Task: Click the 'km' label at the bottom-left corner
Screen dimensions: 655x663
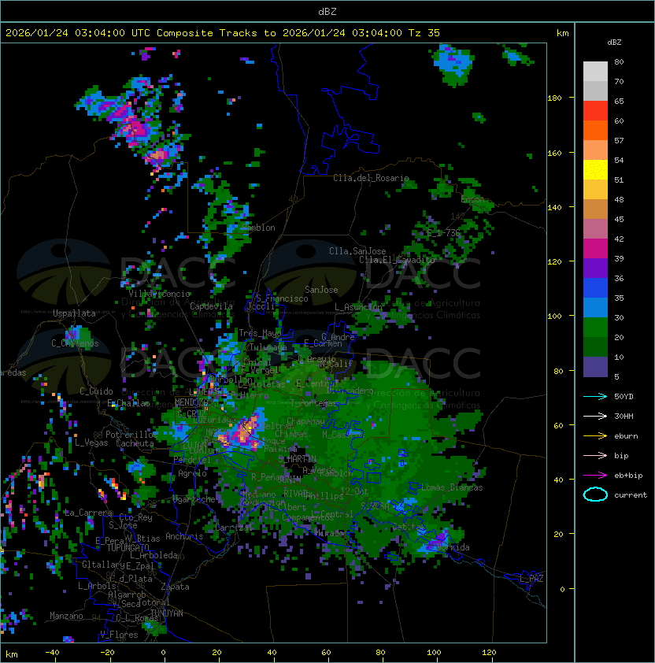Action: click(12, 654)
